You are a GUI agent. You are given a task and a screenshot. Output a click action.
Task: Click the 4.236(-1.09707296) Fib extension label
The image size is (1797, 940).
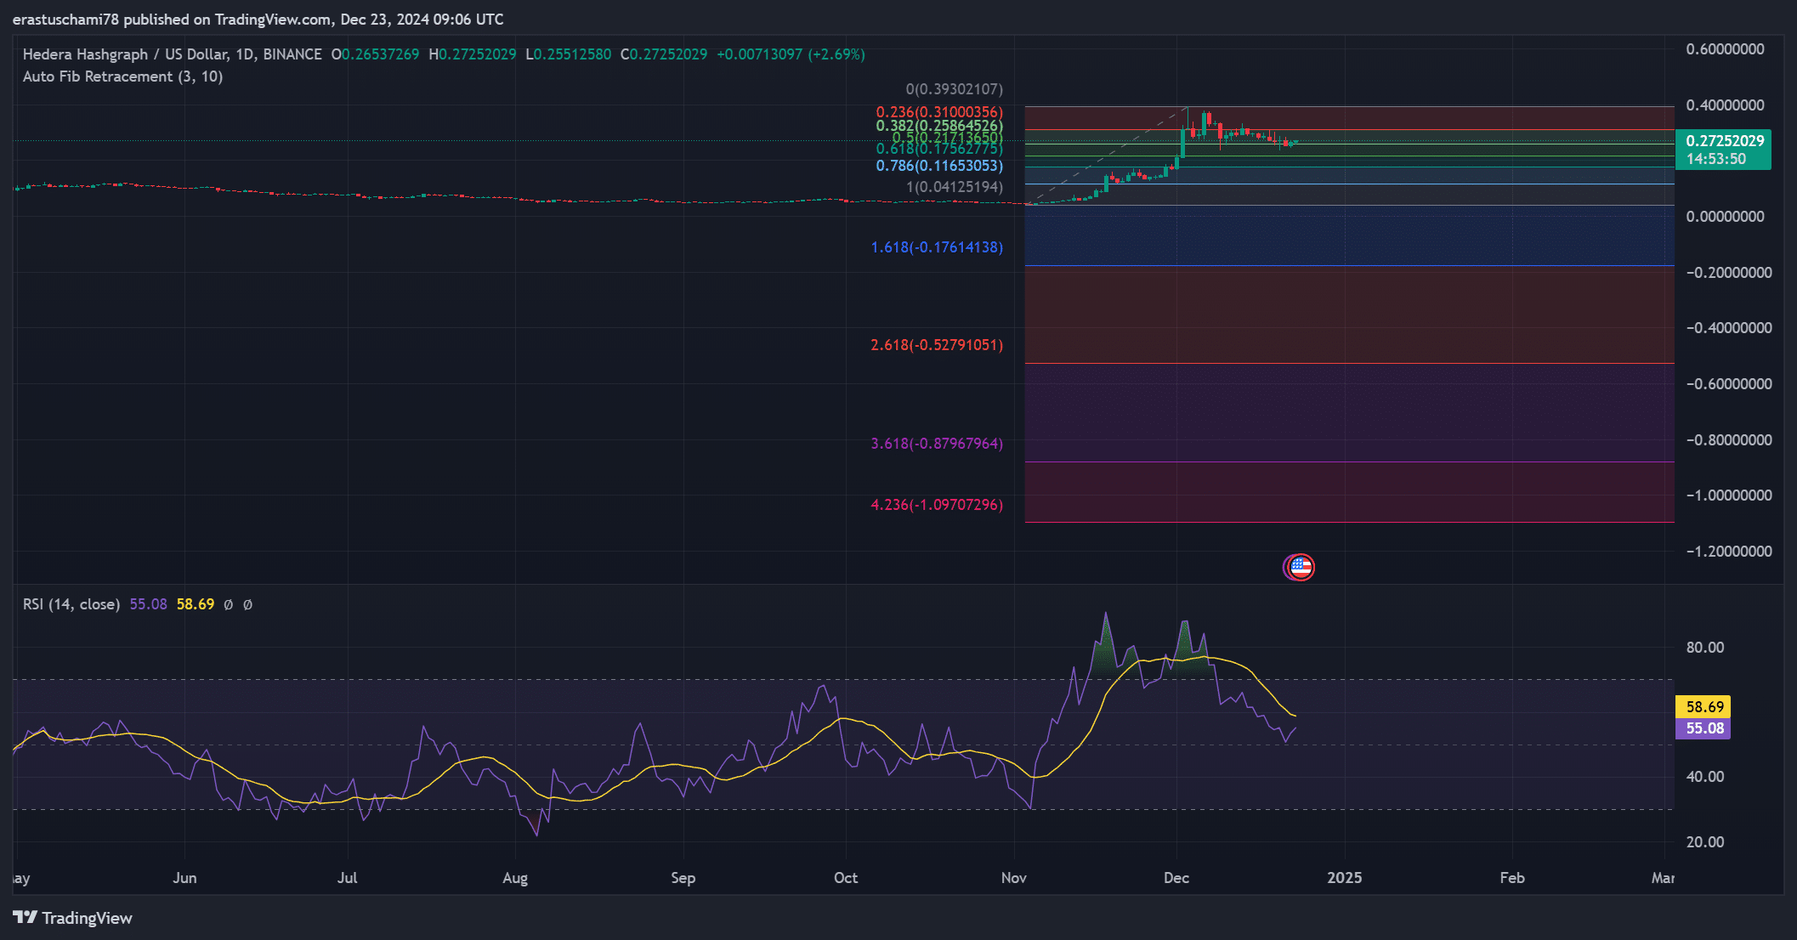pos(936,505)
